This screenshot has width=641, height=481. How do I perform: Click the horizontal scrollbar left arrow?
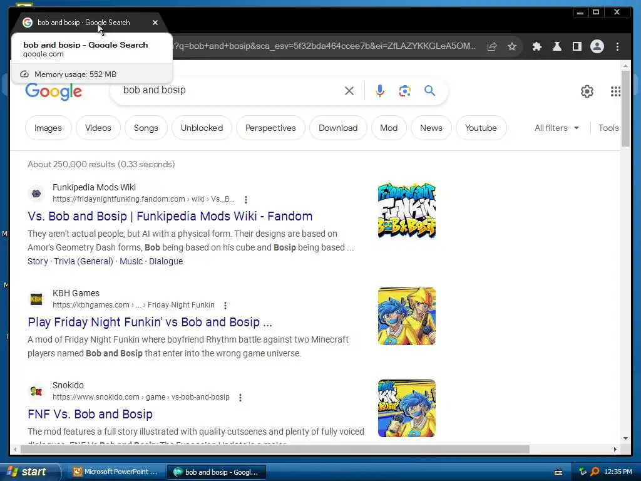pyautogui.click(x=15, y=449)
